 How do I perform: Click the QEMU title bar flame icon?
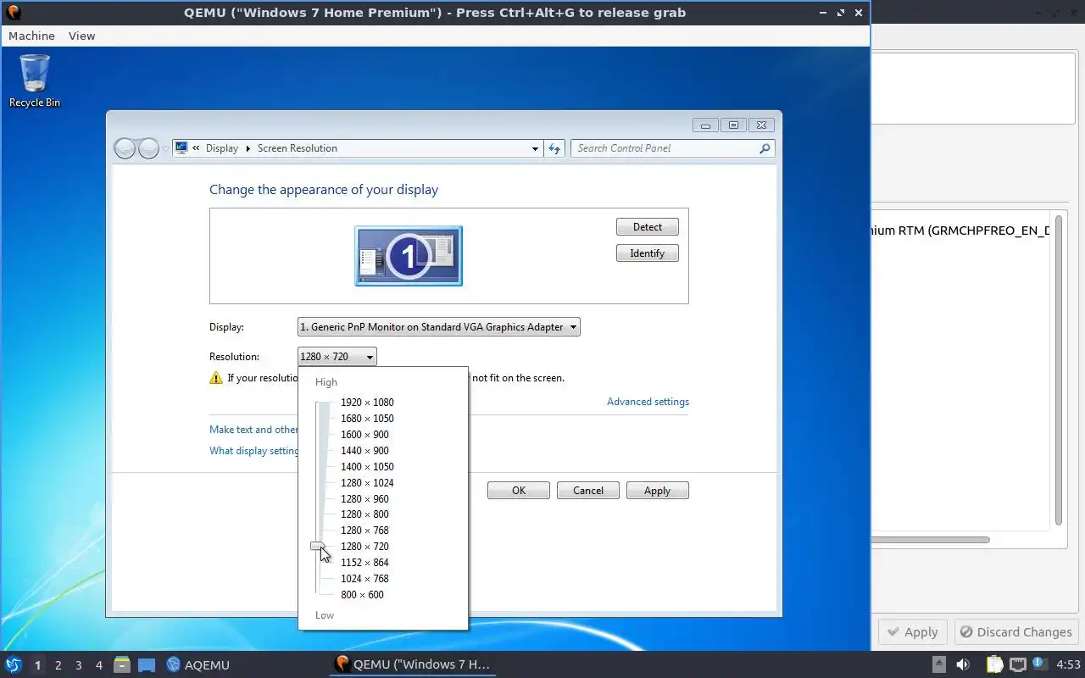click(x=13, y=13)
